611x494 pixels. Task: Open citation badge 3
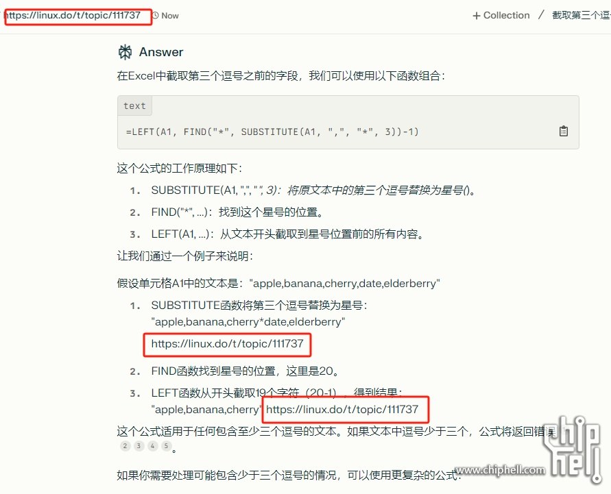tap(139, 446)
